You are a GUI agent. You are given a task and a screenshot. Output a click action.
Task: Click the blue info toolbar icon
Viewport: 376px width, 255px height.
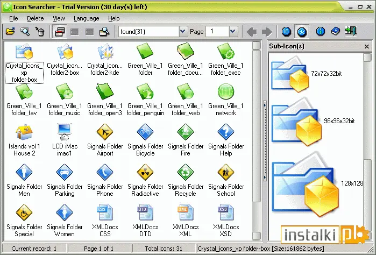[321, 31]
